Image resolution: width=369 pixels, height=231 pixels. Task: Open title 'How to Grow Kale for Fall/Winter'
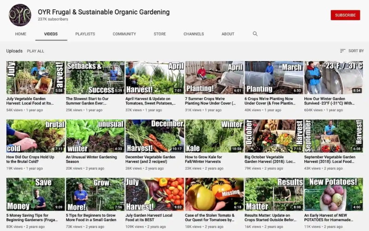click(x=203, y=159)
